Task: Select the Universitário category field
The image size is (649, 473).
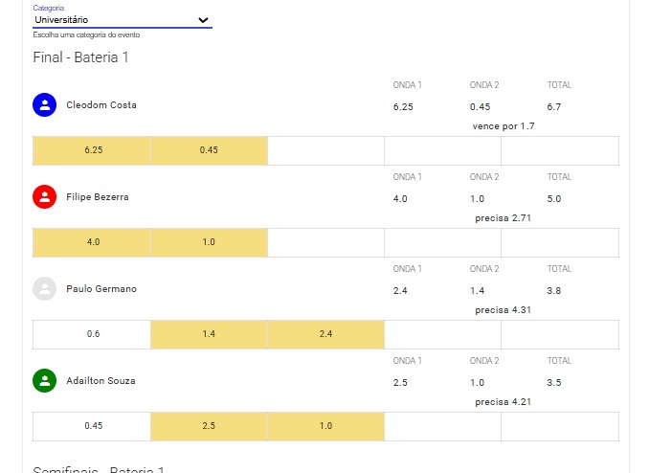Action: point(123,20)
